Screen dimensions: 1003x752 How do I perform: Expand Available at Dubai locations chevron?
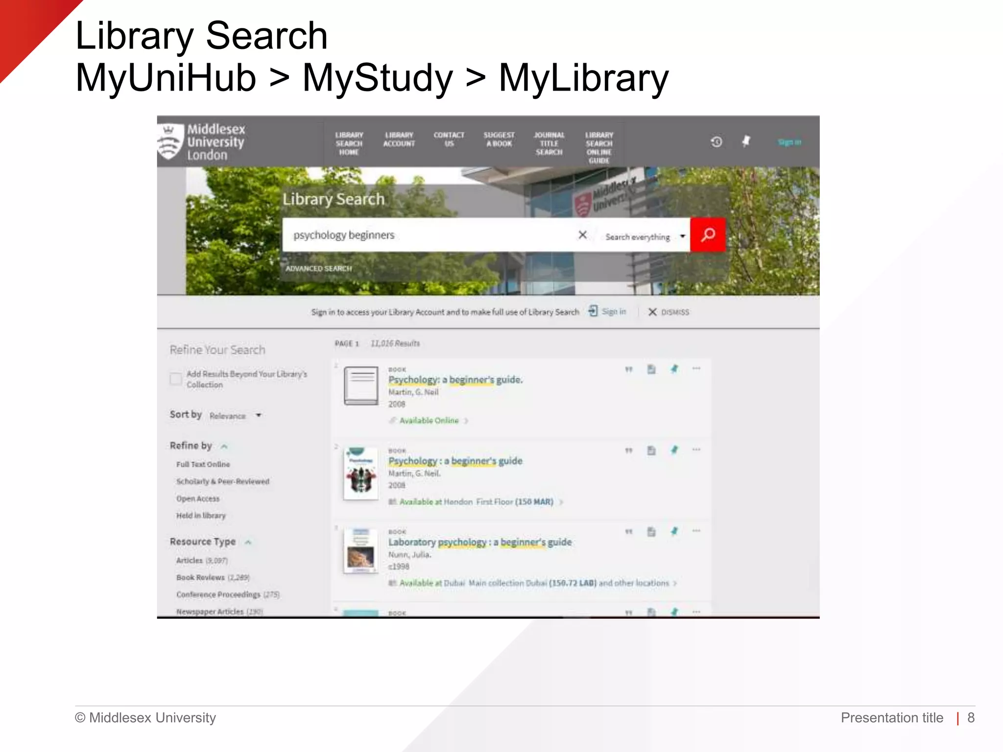675,583
